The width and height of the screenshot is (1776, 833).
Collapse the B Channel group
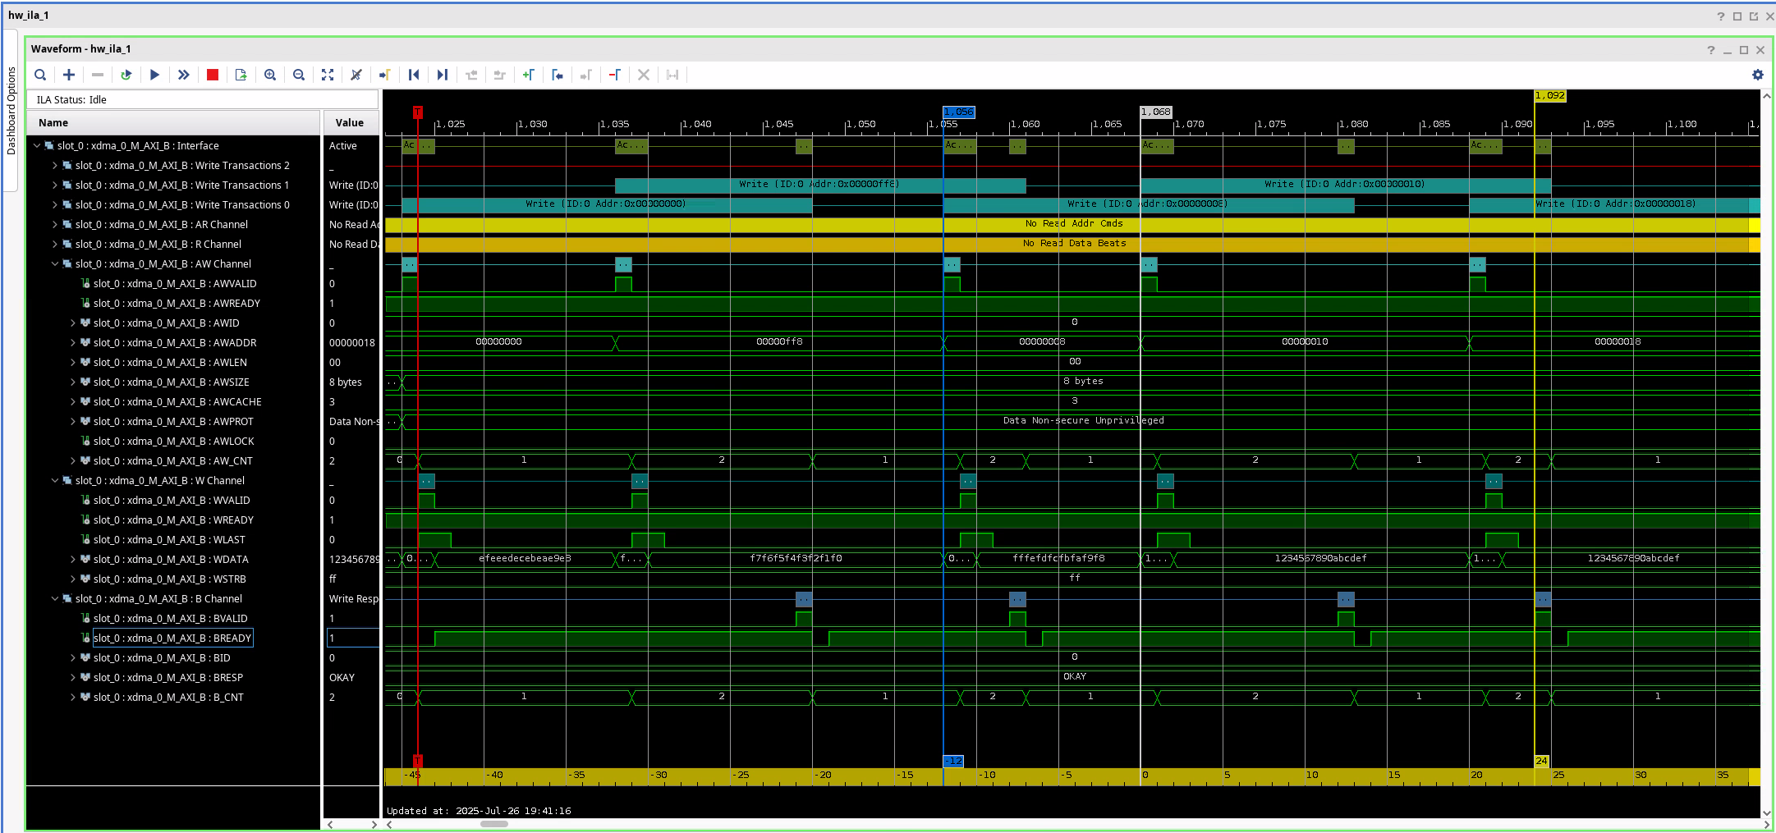pyautogui.click(x=55, y=599)
